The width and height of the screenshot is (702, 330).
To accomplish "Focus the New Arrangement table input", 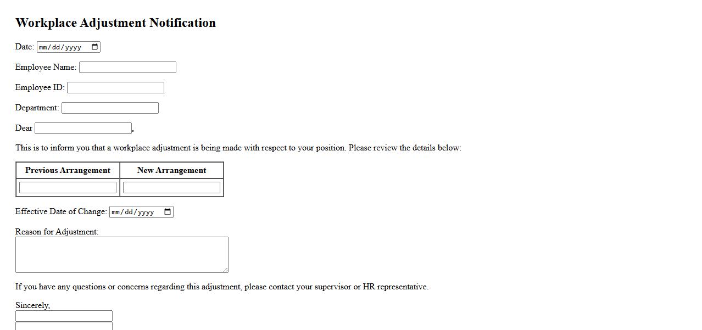I will click(x=171, y=188).
